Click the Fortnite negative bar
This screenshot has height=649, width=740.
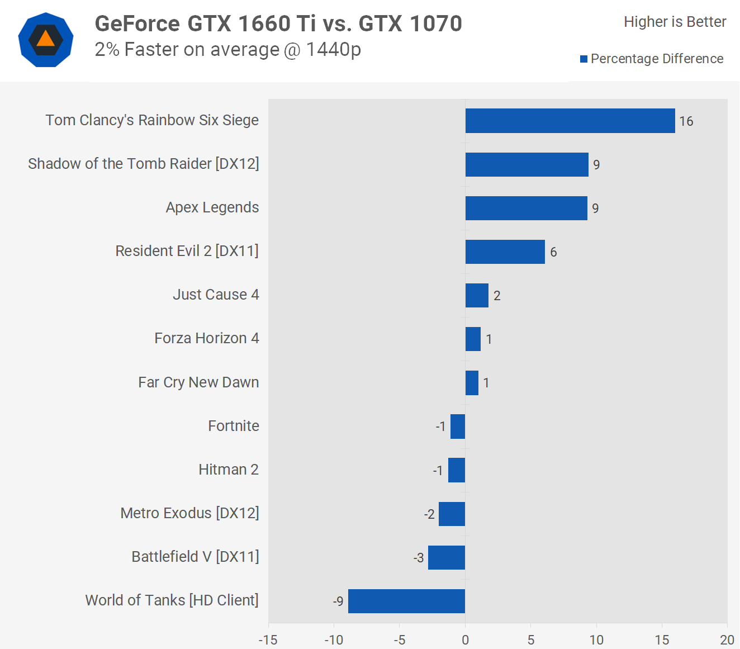[x=458, y=427]
